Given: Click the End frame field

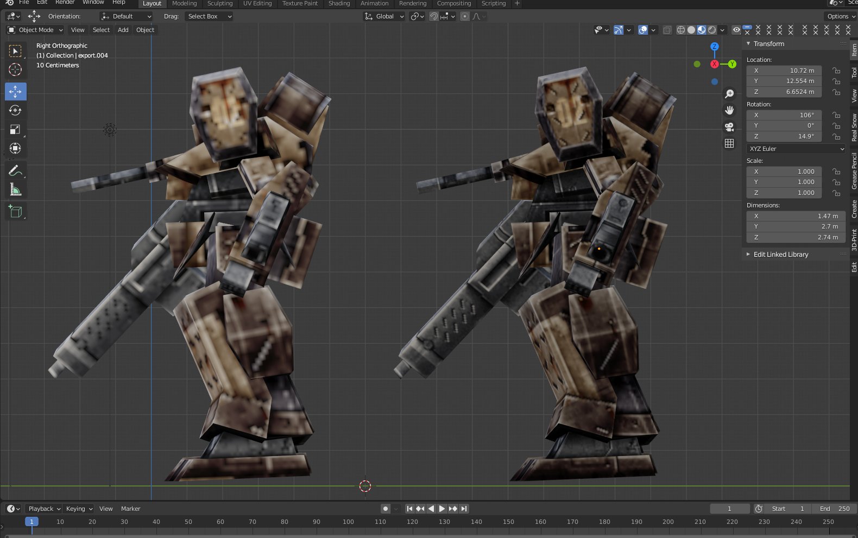Looking at the screenshot, I should (x=835, y=509).
